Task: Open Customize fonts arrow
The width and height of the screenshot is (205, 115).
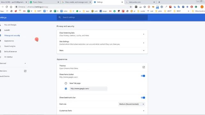Action: pos(143,111)
